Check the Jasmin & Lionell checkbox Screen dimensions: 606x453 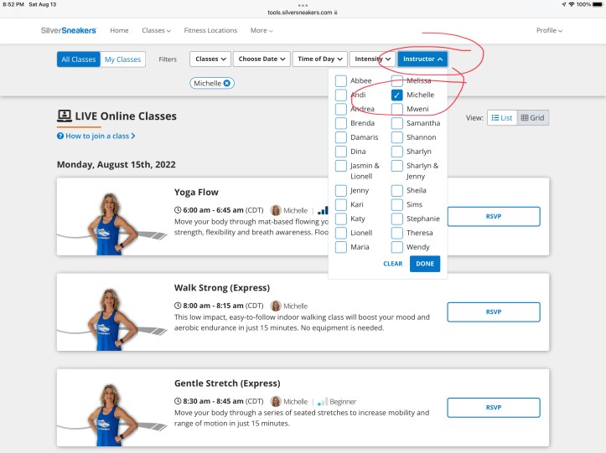point(341,166)
